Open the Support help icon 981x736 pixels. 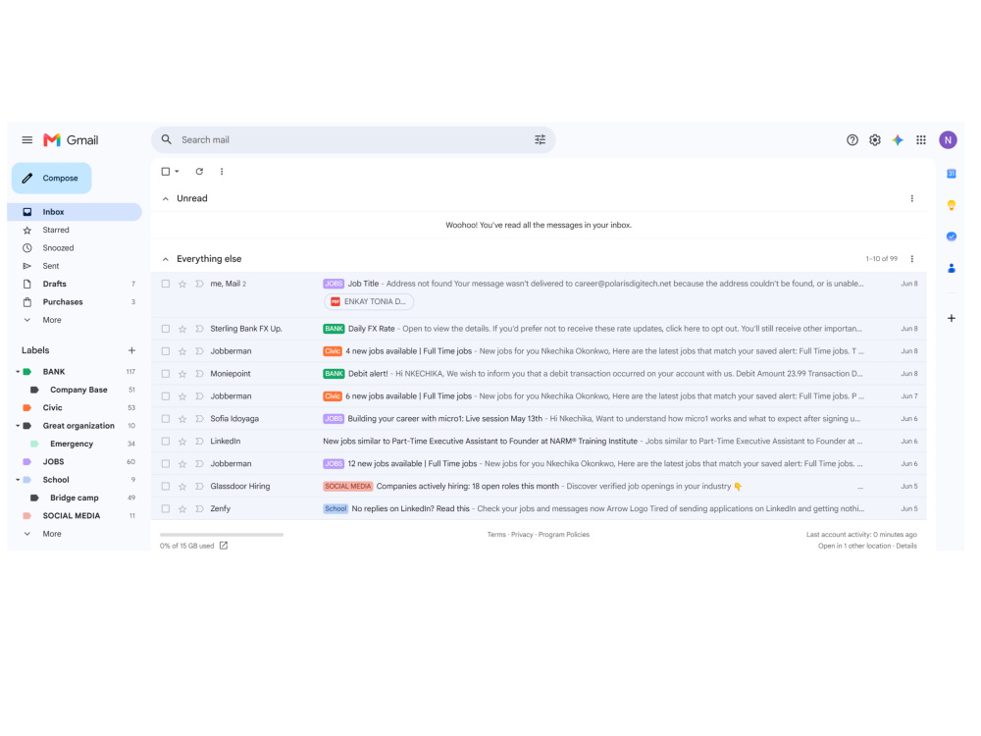point(852,140)
